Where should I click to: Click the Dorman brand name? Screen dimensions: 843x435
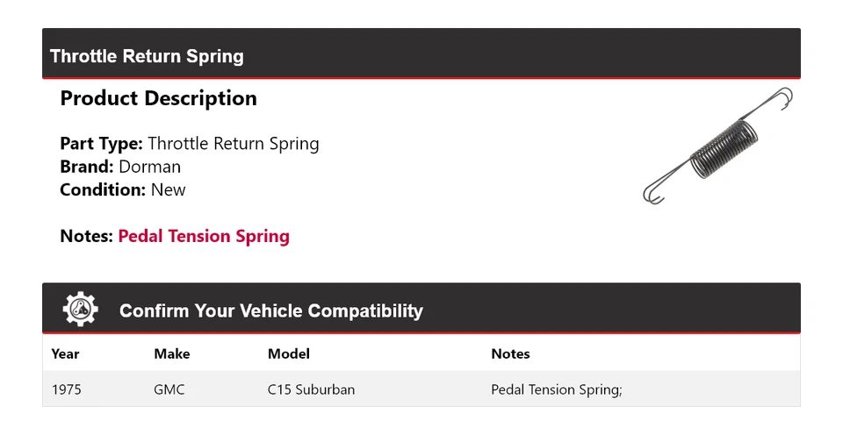(x=149, y=167)
